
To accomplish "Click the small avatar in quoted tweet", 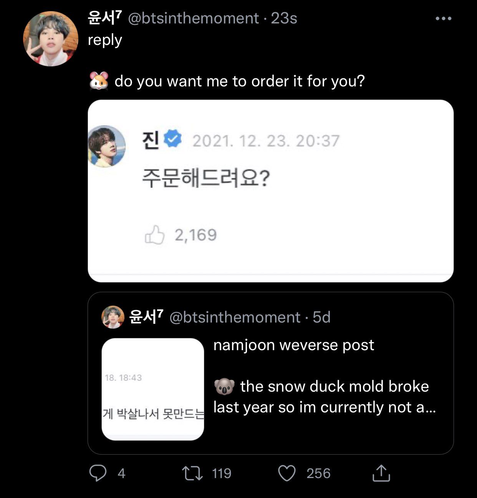I will pyautogui.click(x=113, y=317).
